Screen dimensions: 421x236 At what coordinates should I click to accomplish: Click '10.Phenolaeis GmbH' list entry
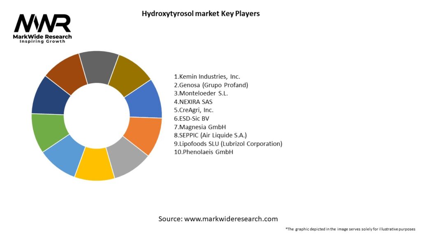(204, 152)
